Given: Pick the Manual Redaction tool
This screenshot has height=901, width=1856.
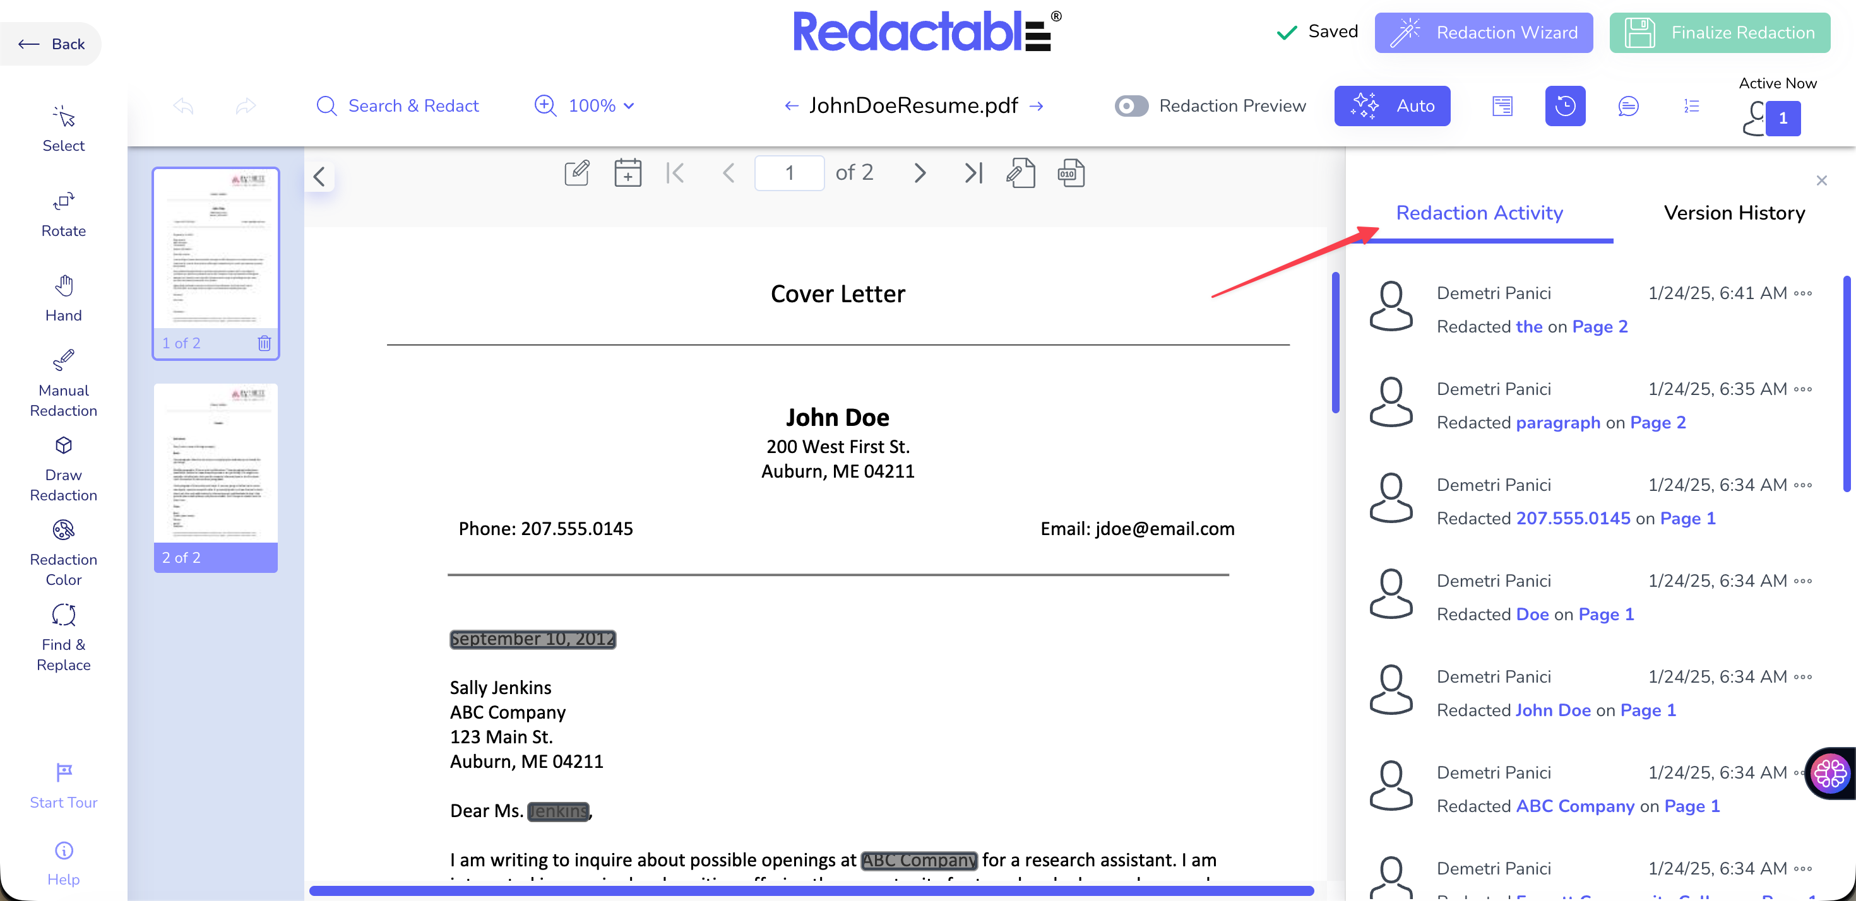Looking at the screenshot, I should pyautogui.click(x=63, y=384).
